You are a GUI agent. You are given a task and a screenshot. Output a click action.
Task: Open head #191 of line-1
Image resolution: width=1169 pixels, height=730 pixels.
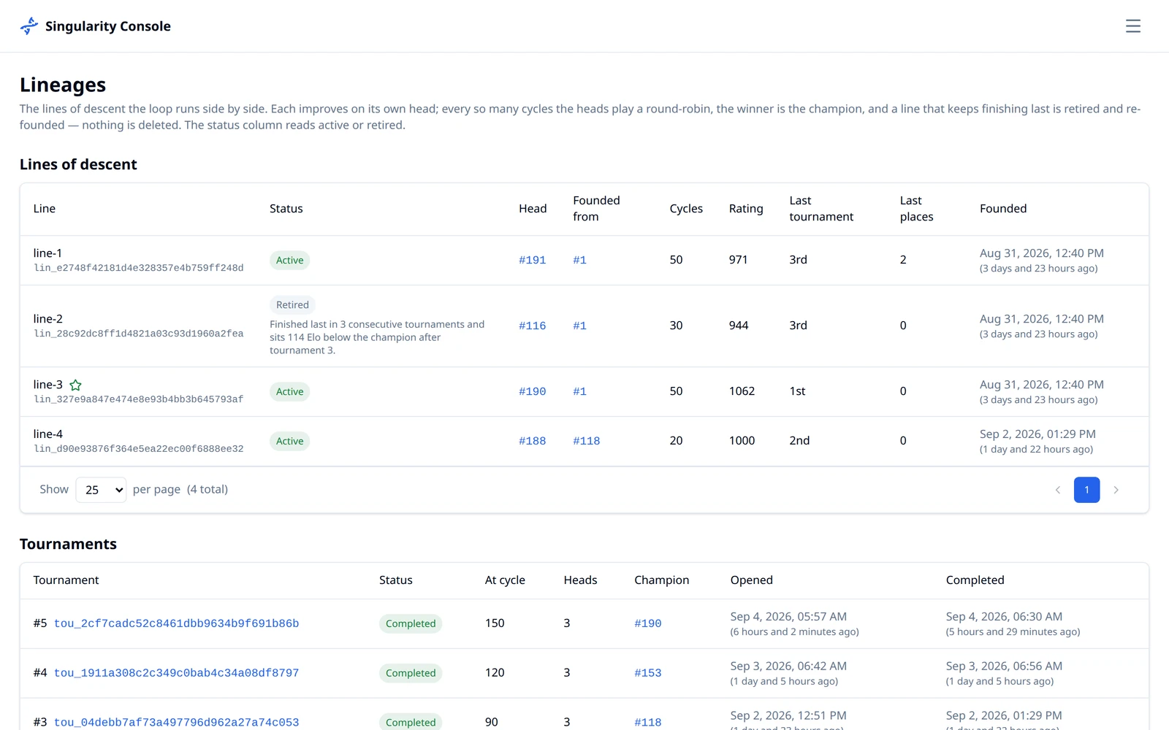point(532,260)
